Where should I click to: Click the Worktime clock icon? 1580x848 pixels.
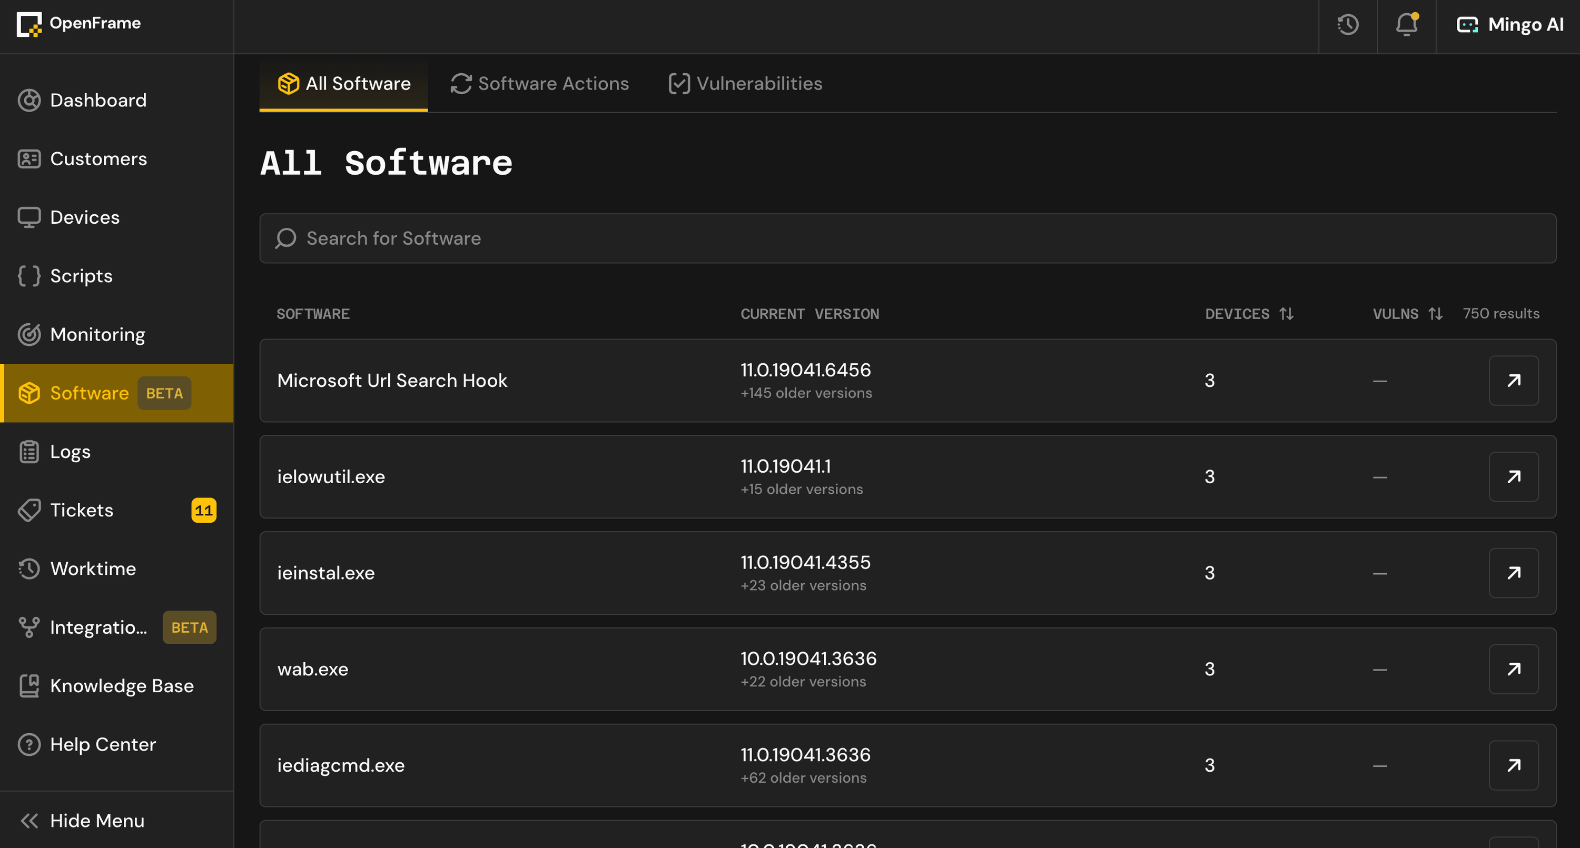coord(29,568)
